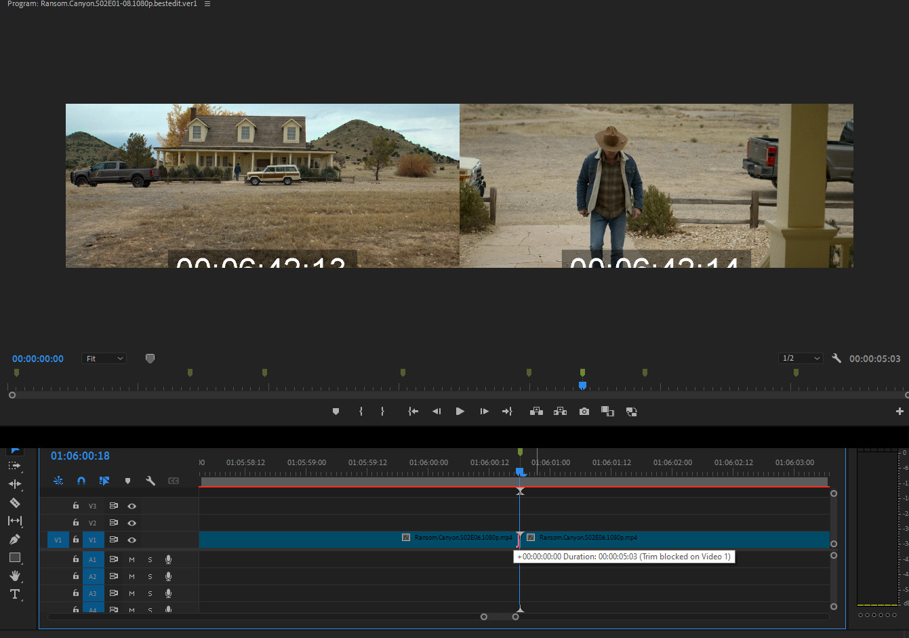Play the sequence in the Program monitor
This screenshot has height=638, width=909.
(460, 412)
